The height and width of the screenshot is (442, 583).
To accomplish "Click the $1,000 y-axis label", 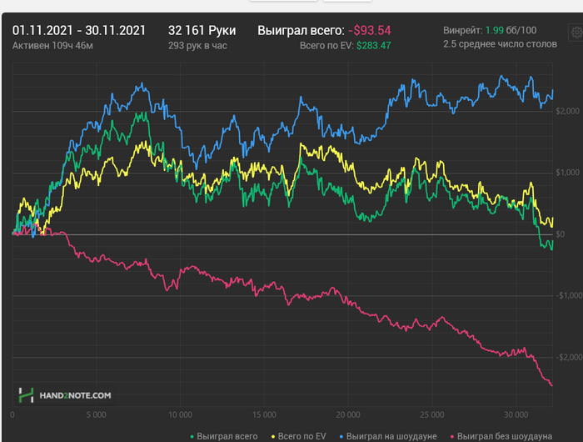I will [567, 173].
